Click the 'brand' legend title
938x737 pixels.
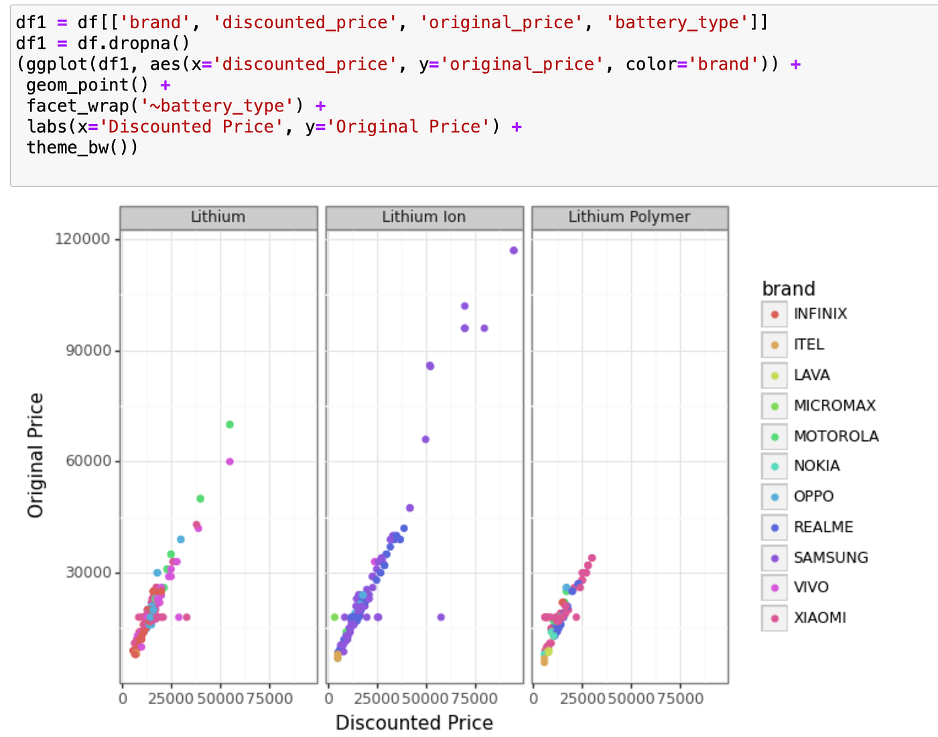coord(789,289)
